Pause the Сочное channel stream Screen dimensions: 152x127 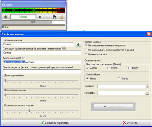coord(40,17)
